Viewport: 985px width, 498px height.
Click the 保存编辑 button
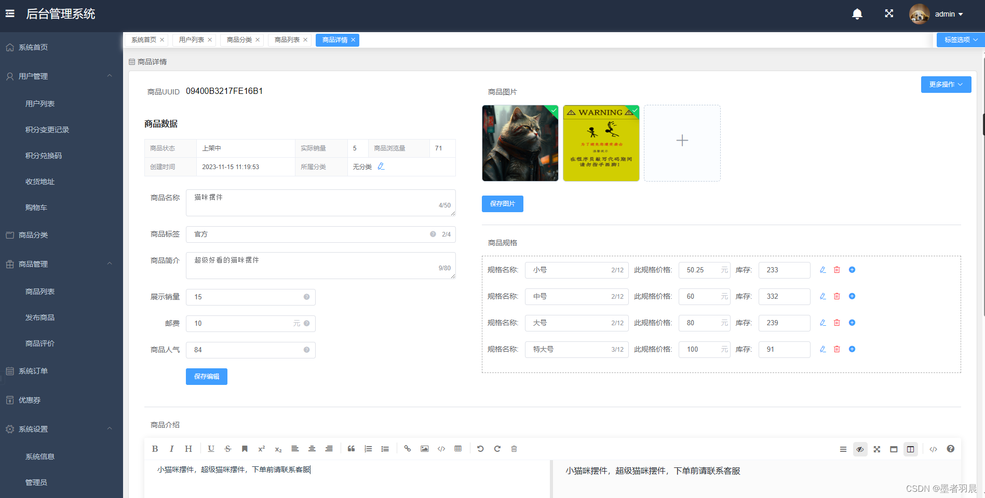206,377
